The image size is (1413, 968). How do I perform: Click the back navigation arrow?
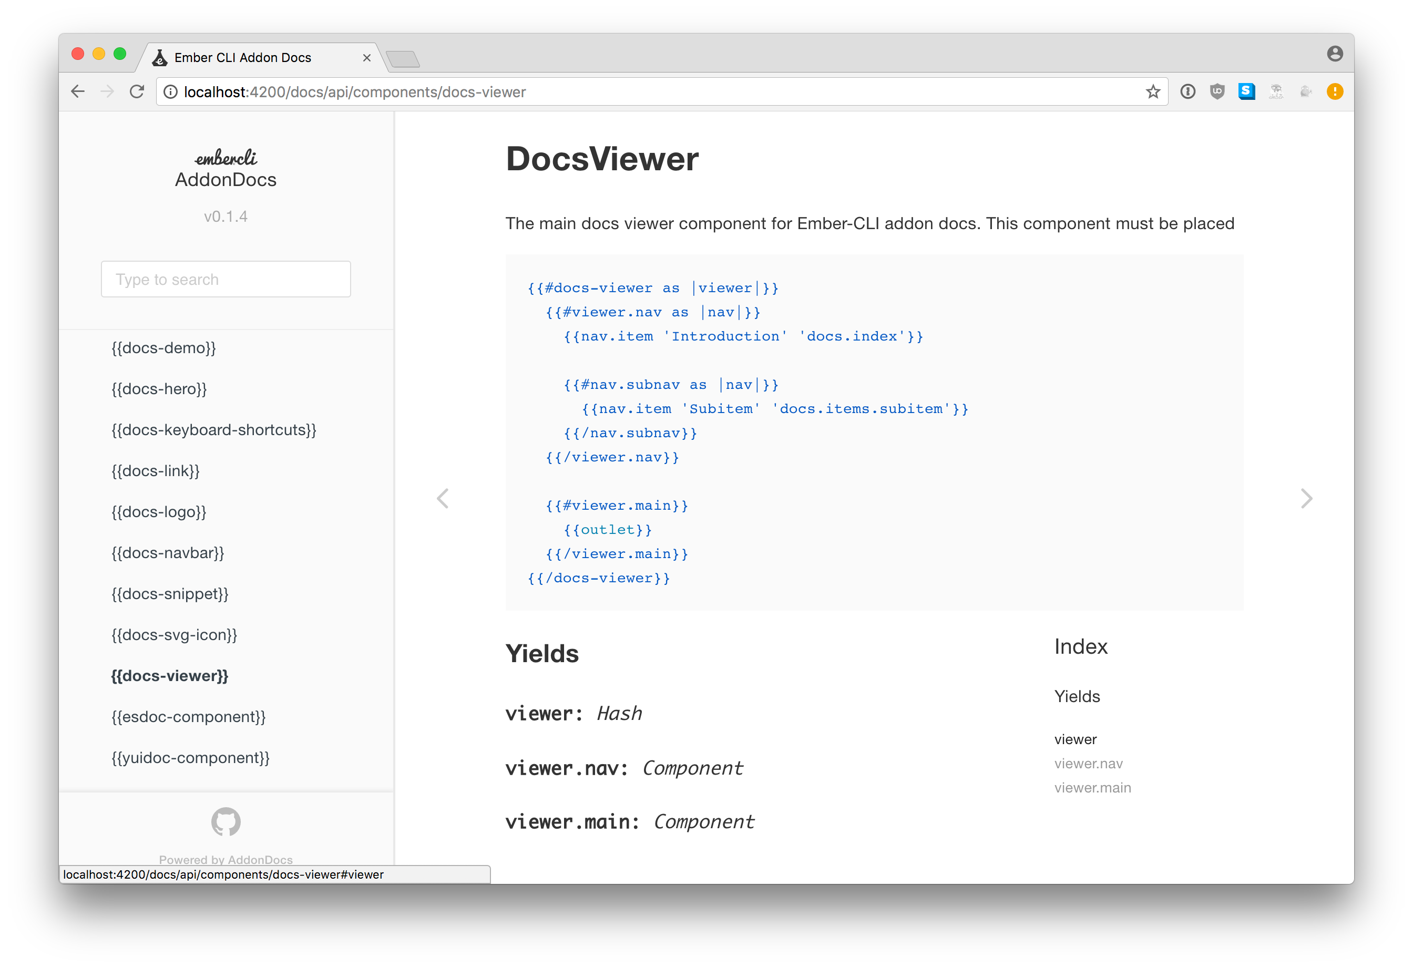point(77,91)
